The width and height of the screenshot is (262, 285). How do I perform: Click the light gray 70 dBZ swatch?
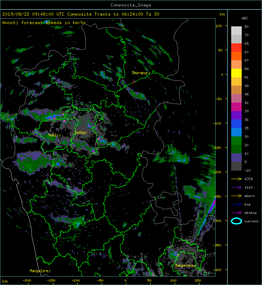click(x=236, y=30)
